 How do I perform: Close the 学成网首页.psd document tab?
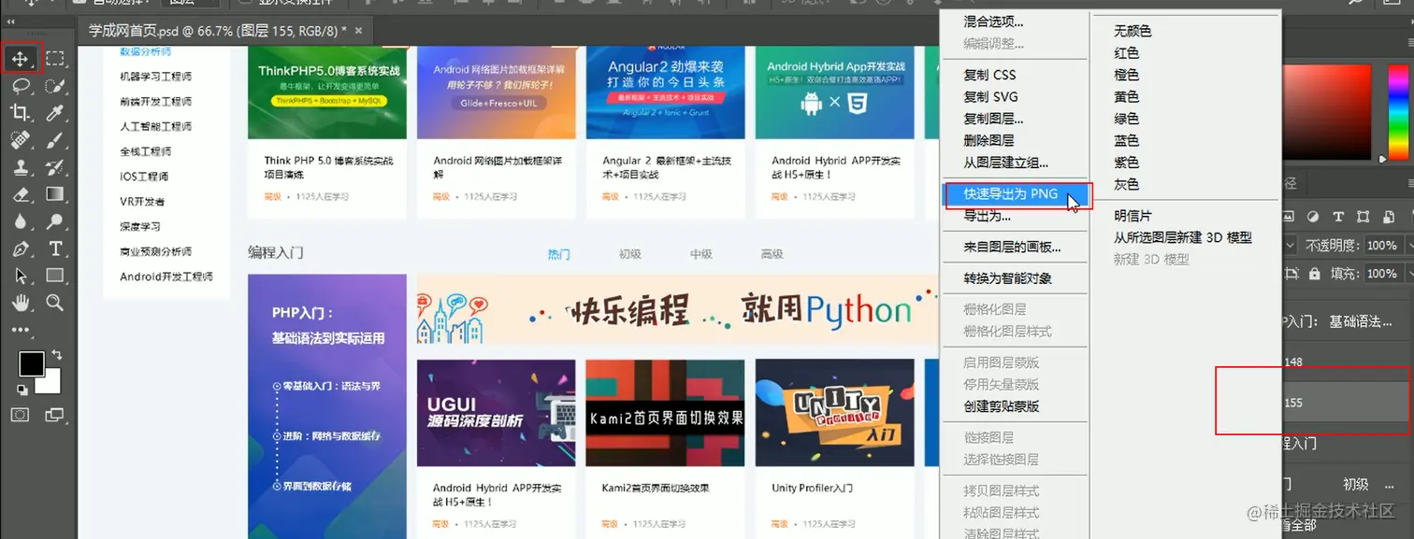[x=360, y=31]
